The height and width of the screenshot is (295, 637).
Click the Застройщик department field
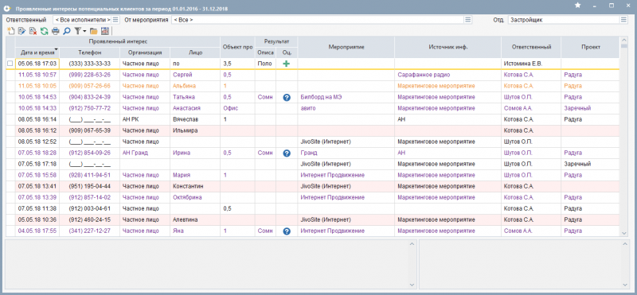tap(564, 19)
